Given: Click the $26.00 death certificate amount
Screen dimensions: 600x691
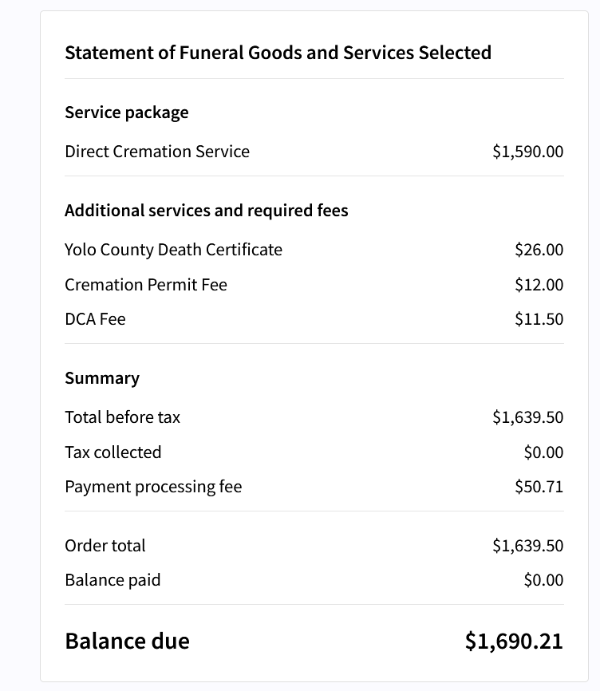Looking at the screenshot, I should tap(539, 250).
